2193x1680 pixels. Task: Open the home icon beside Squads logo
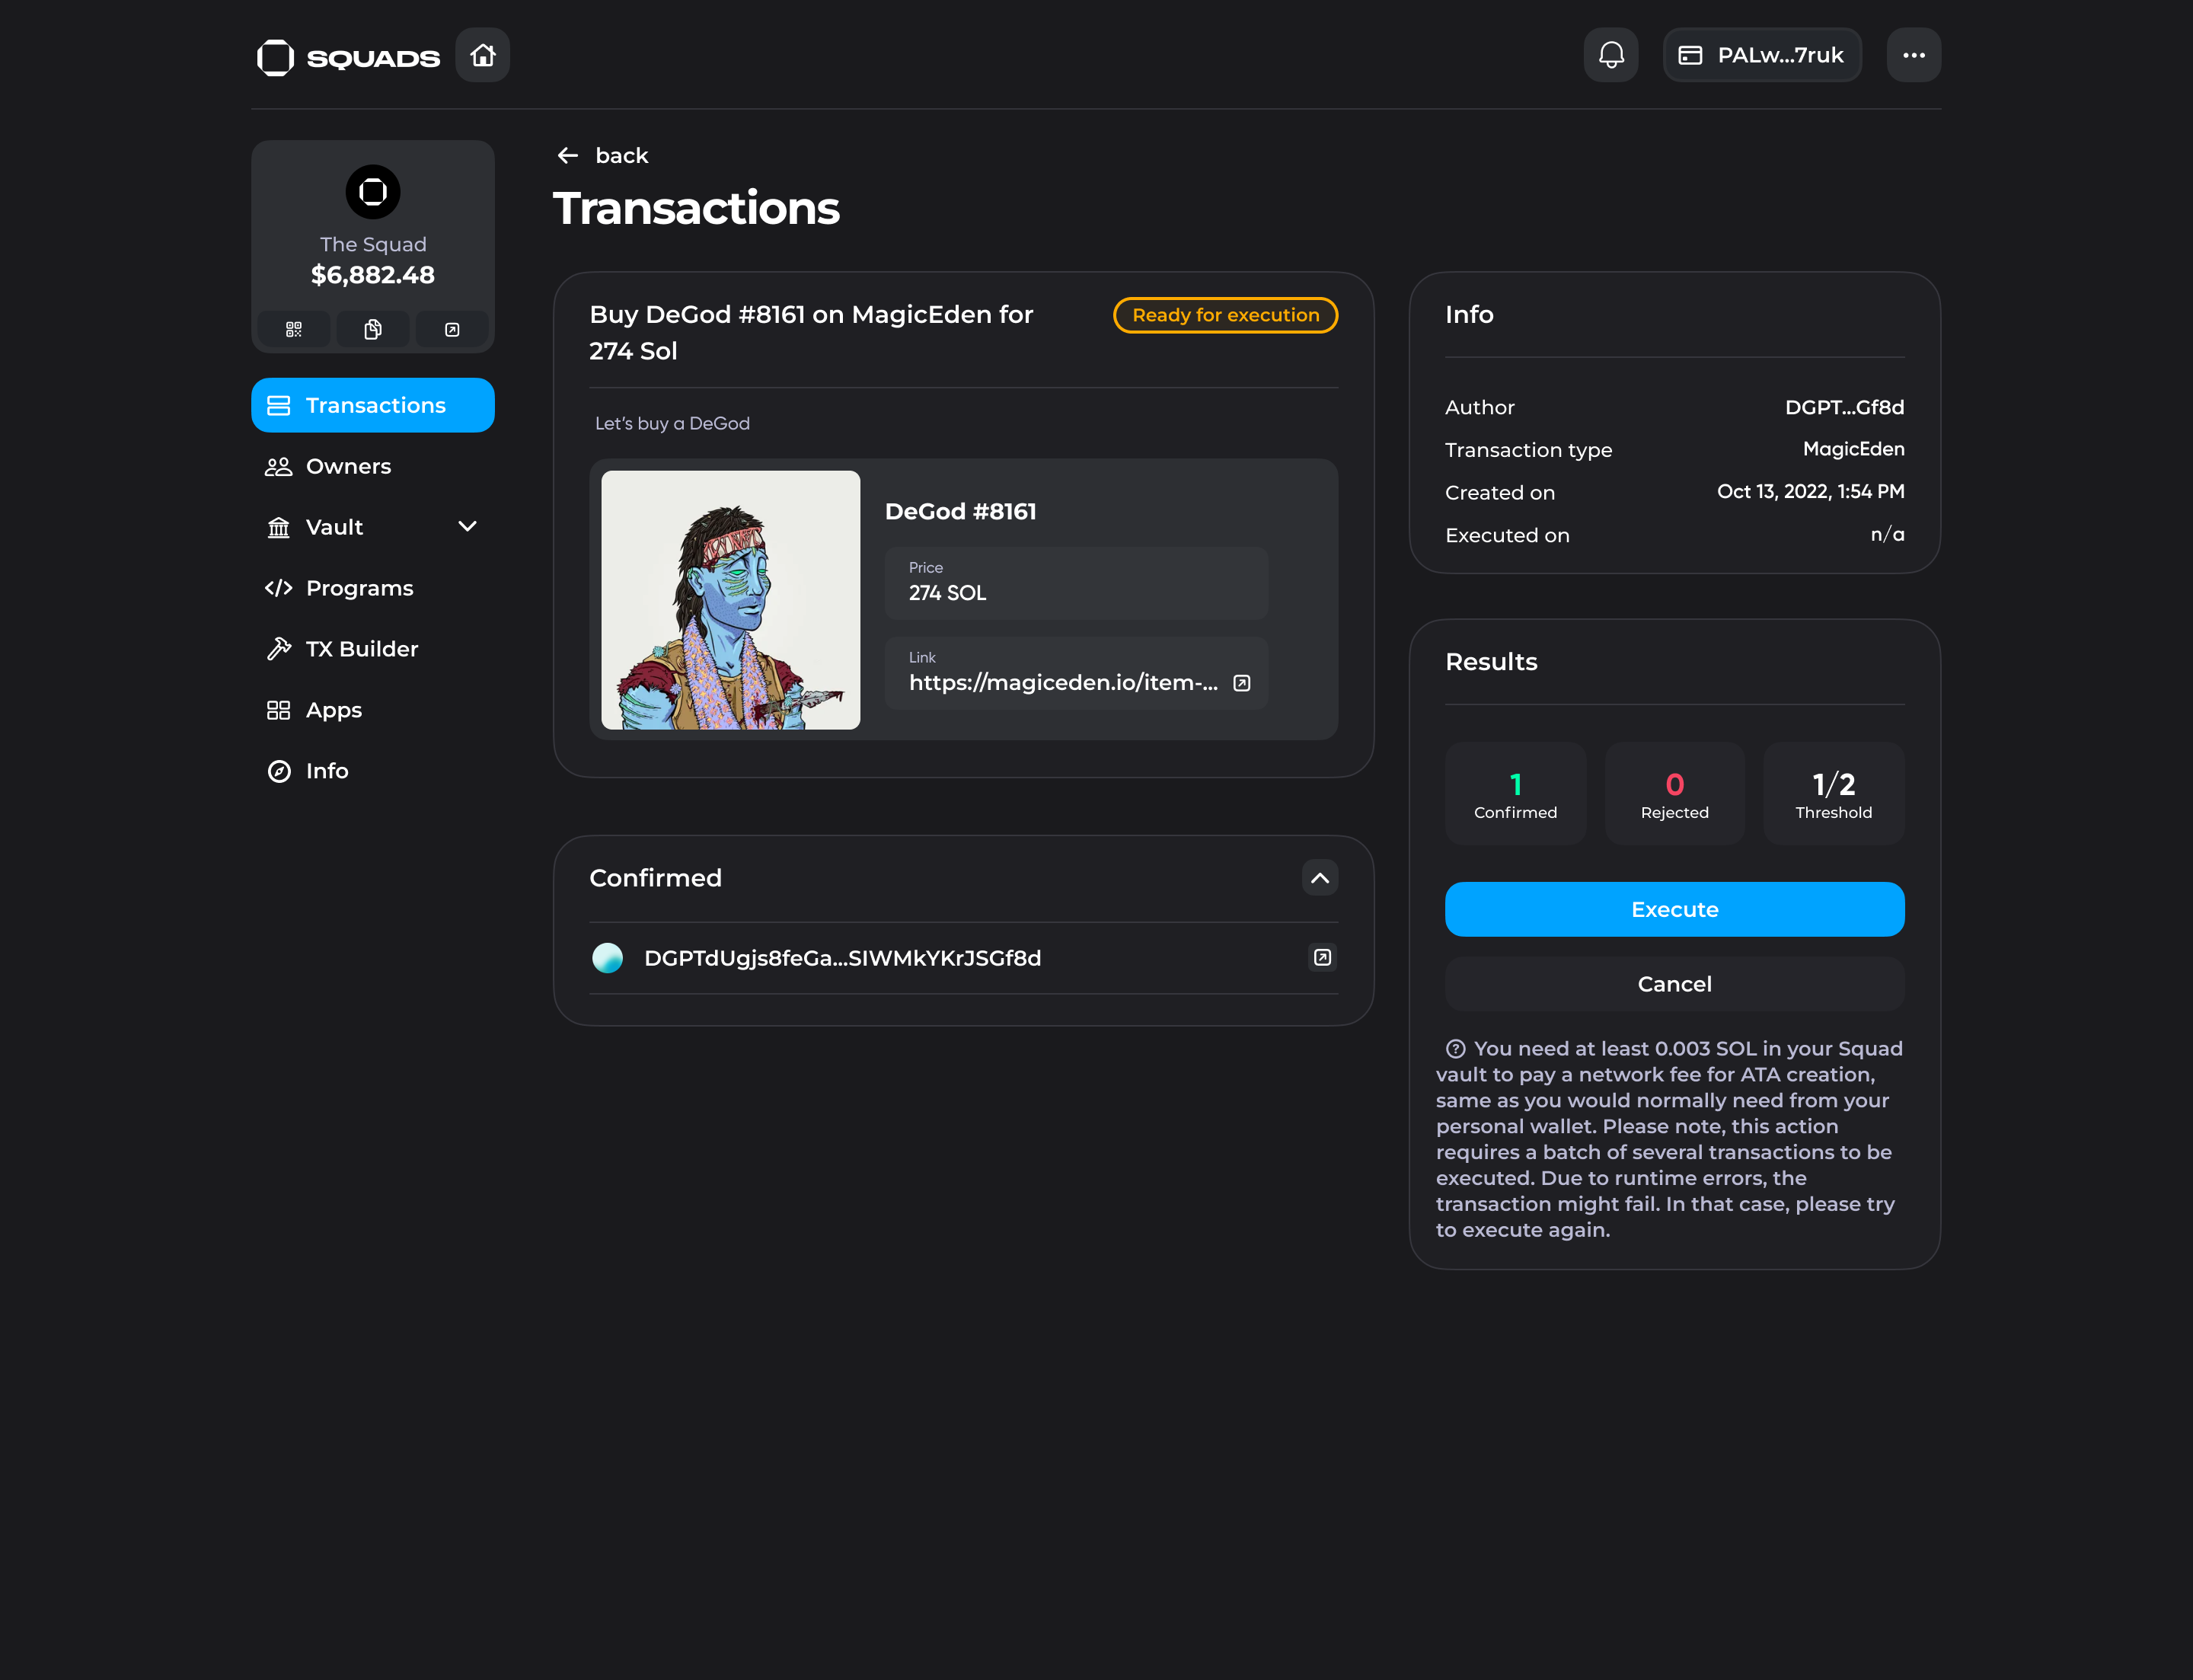[x=482, y=55]
